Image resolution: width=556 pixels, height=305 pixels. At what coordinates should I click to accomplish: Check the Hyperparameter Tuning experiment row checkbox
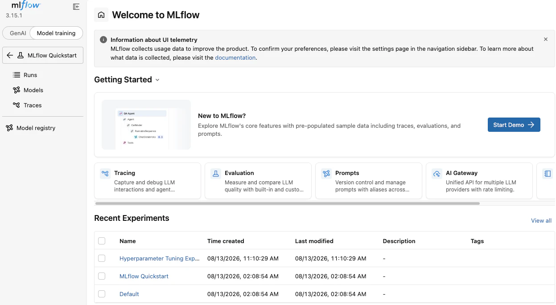coord(102,258)
